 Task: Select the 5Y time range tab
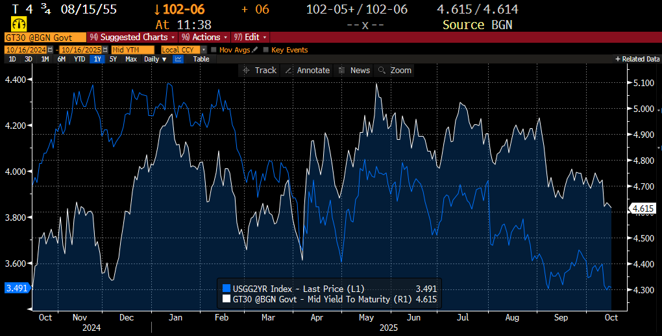113,59
